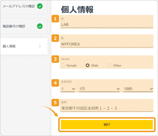Click the 住所 address input field

[x=107, y=109]
